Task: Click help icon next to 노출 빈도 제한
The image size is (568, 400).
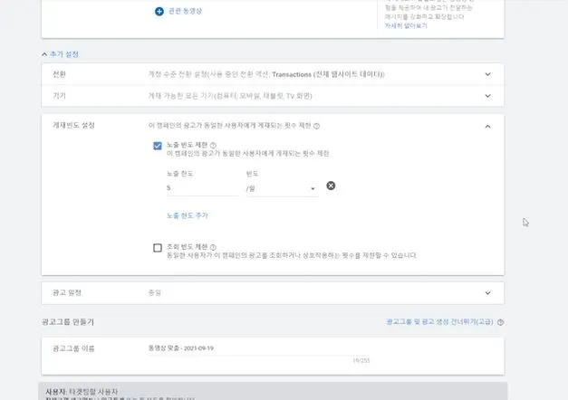Action: 213,145
